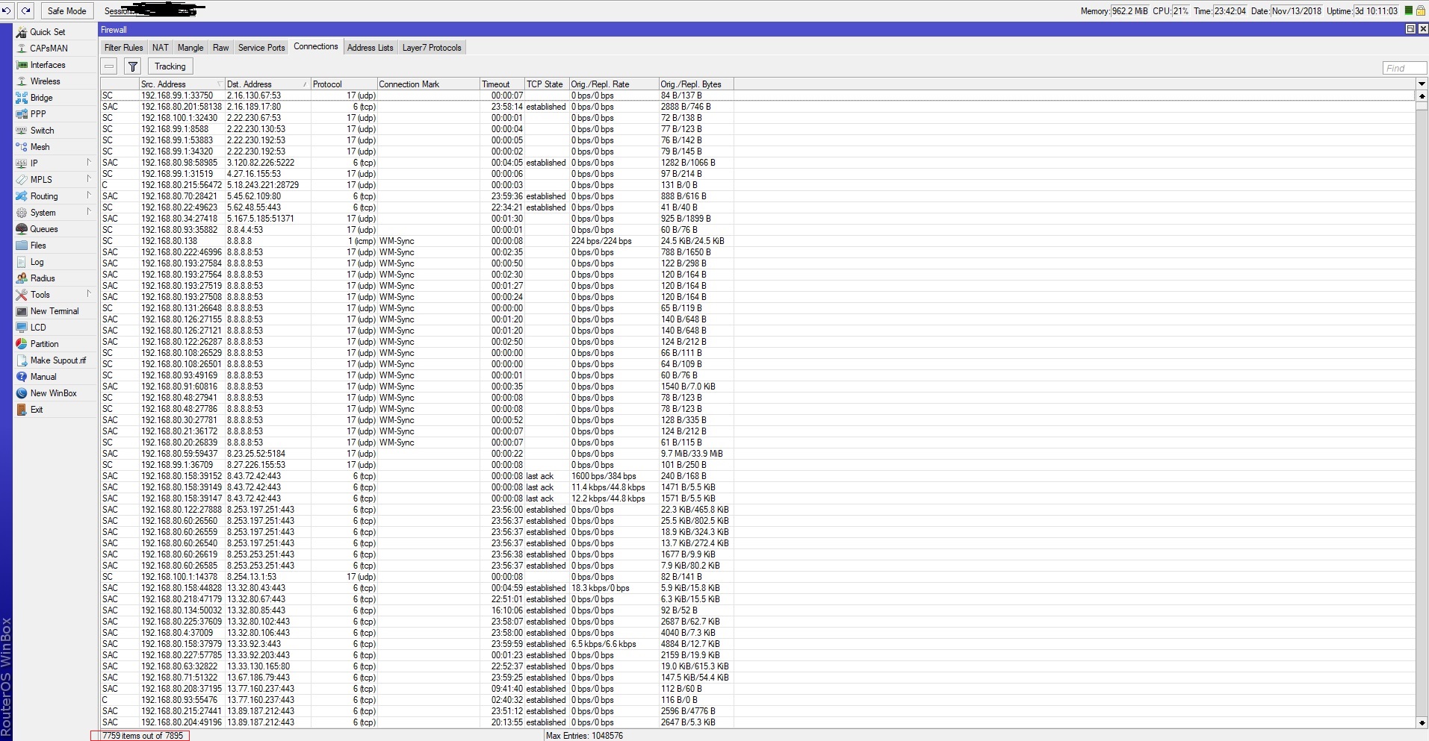This screenshot has width=1429, height=741.
Task: Launch New Terminal from sidebar icon
Action: 22,311
